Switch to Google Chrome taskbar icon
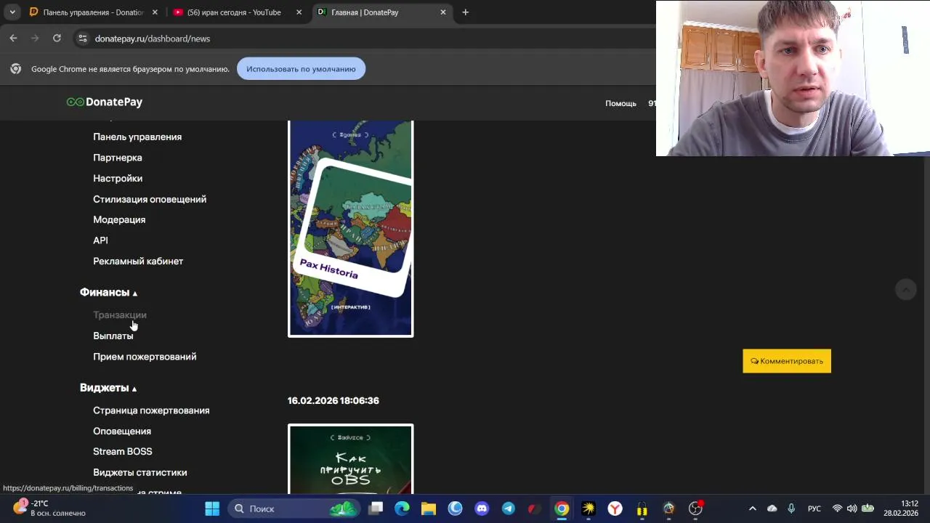This screenshot has width=930, height=523. point(562,508)
